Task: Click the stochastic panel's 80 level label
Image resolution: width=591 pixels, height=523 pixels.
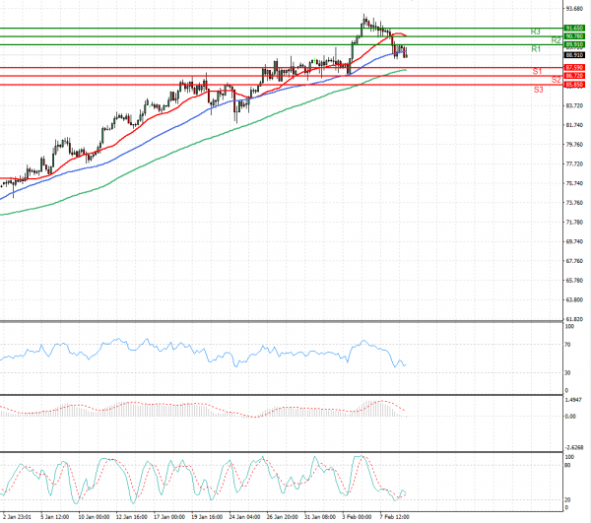Action: tap(568, 466)
